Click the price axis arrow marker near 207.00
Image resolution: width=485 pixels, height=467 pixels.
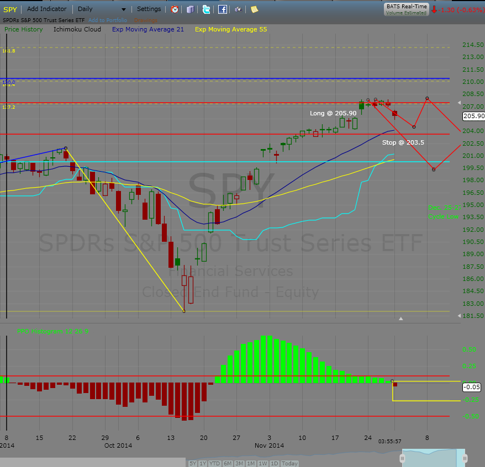click(x=459, y=103)
